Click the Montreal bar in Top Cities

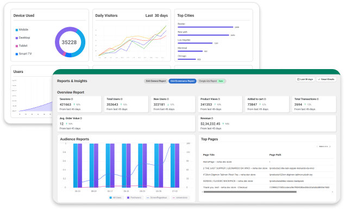point(190,51)
